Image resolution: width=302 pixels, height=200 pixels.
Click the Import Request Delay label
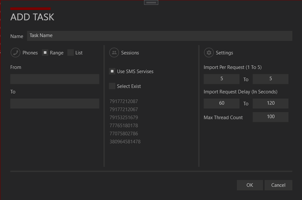tap(240, 92)
